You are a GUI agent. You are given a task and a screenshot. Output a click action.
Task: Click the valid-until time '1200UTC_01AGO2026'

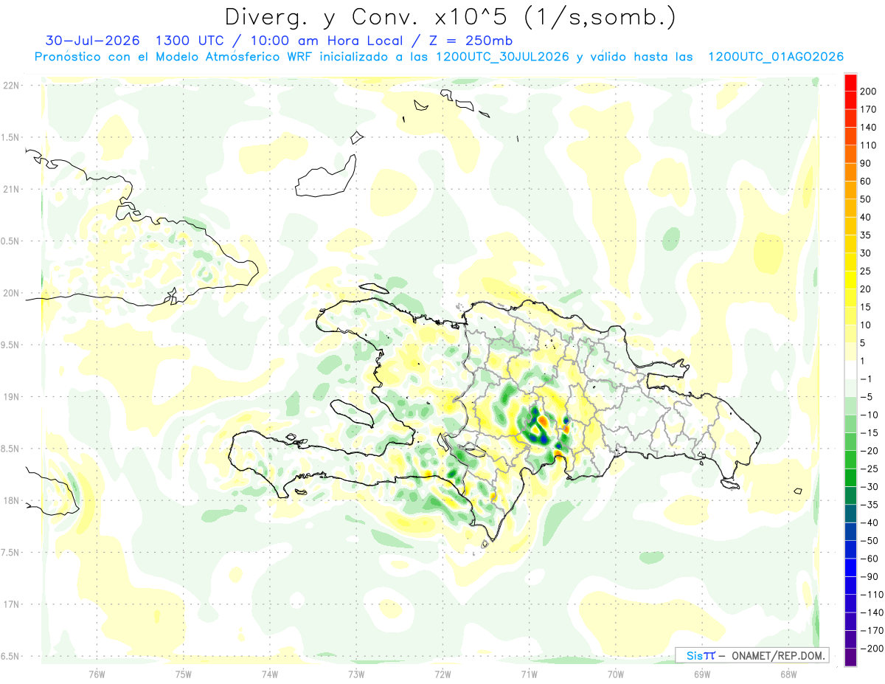click(776, 58)
